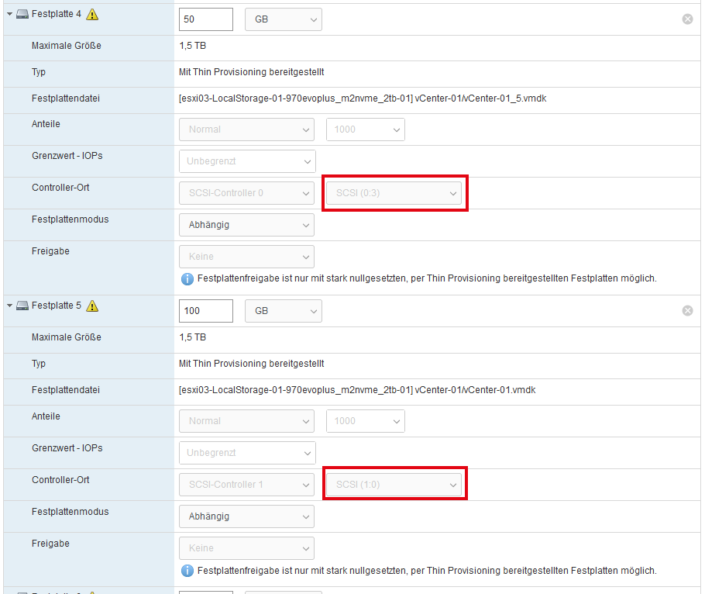Screen dimensions: 705x594
Task: Open the SCSI-Controller 1 dropdown
Action: [x=246, y=485]
